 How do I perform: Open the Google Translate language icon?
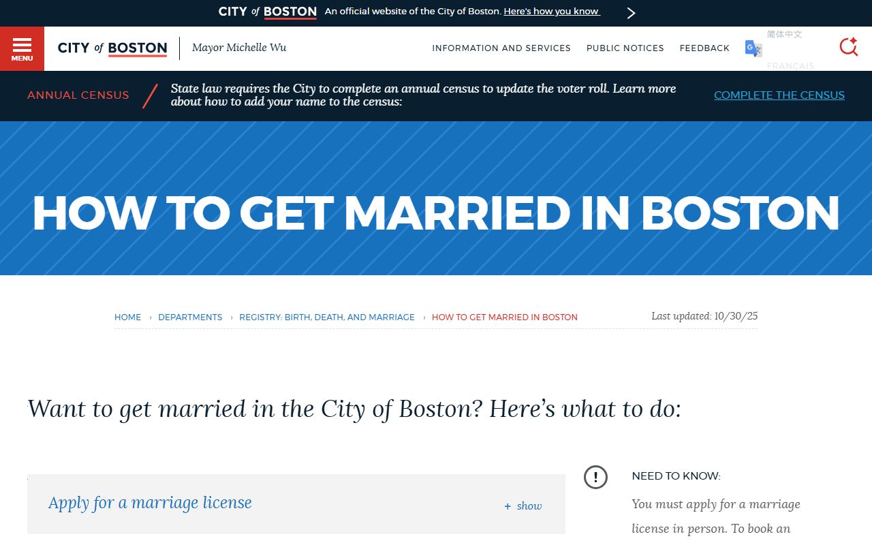click(753, 48)
